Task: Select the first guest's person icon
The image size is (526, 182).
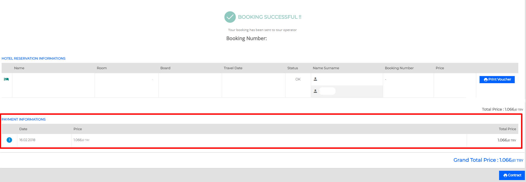Action: pos(315,79)
